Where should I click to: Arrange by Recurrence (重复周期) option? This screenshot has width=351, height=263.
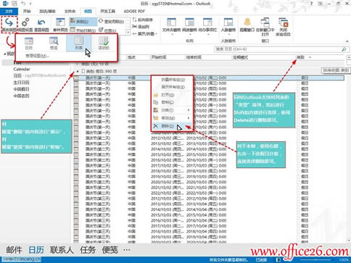(x=112, y=22)
